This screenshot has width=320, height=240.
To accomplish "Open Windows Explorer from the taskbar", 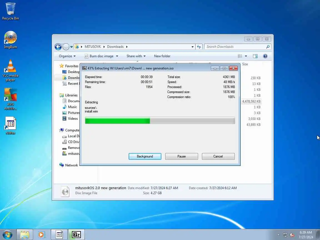I will [x=24, y=234].
